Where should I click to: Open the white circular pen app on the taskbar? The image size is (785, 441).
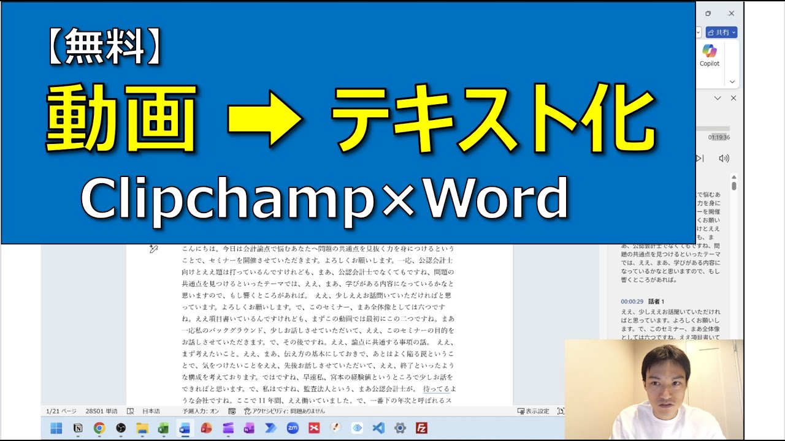[335, 428]
